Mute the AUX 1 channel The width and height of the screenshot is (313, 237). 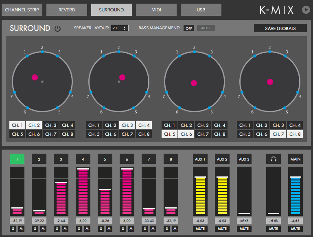pyautogui.click(x=200, y=228)
